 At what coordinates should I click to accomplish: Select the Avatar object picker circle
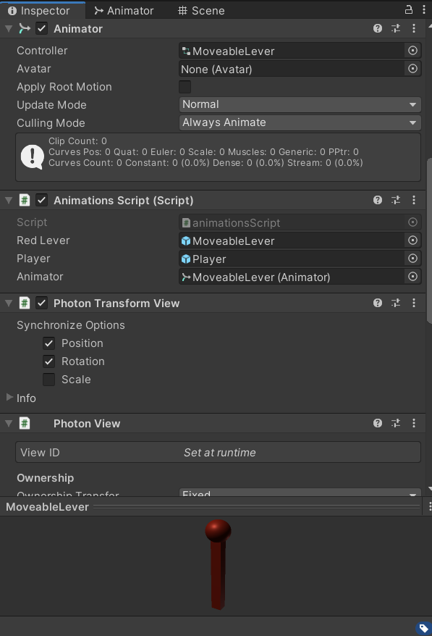coord(412,69)
